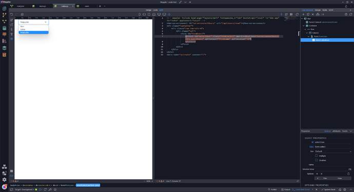Toggle the Disabled checkbox
This screenshot has width=354, height=192.
click(x=317, y=160)
